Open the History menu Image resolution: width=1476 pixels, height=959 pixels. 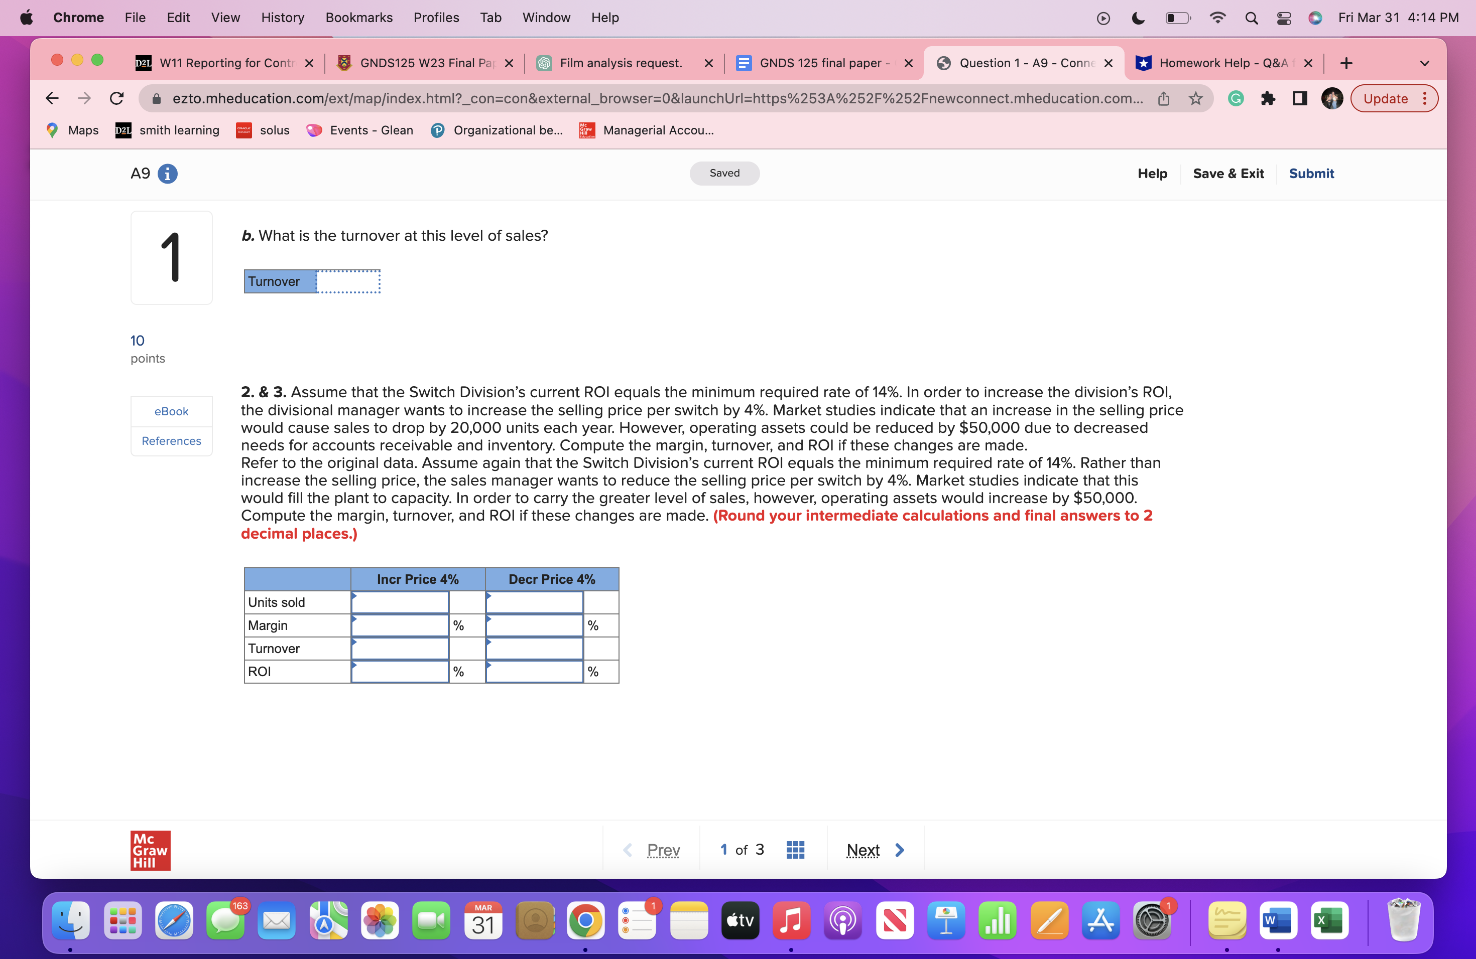[x=282, y=18]
